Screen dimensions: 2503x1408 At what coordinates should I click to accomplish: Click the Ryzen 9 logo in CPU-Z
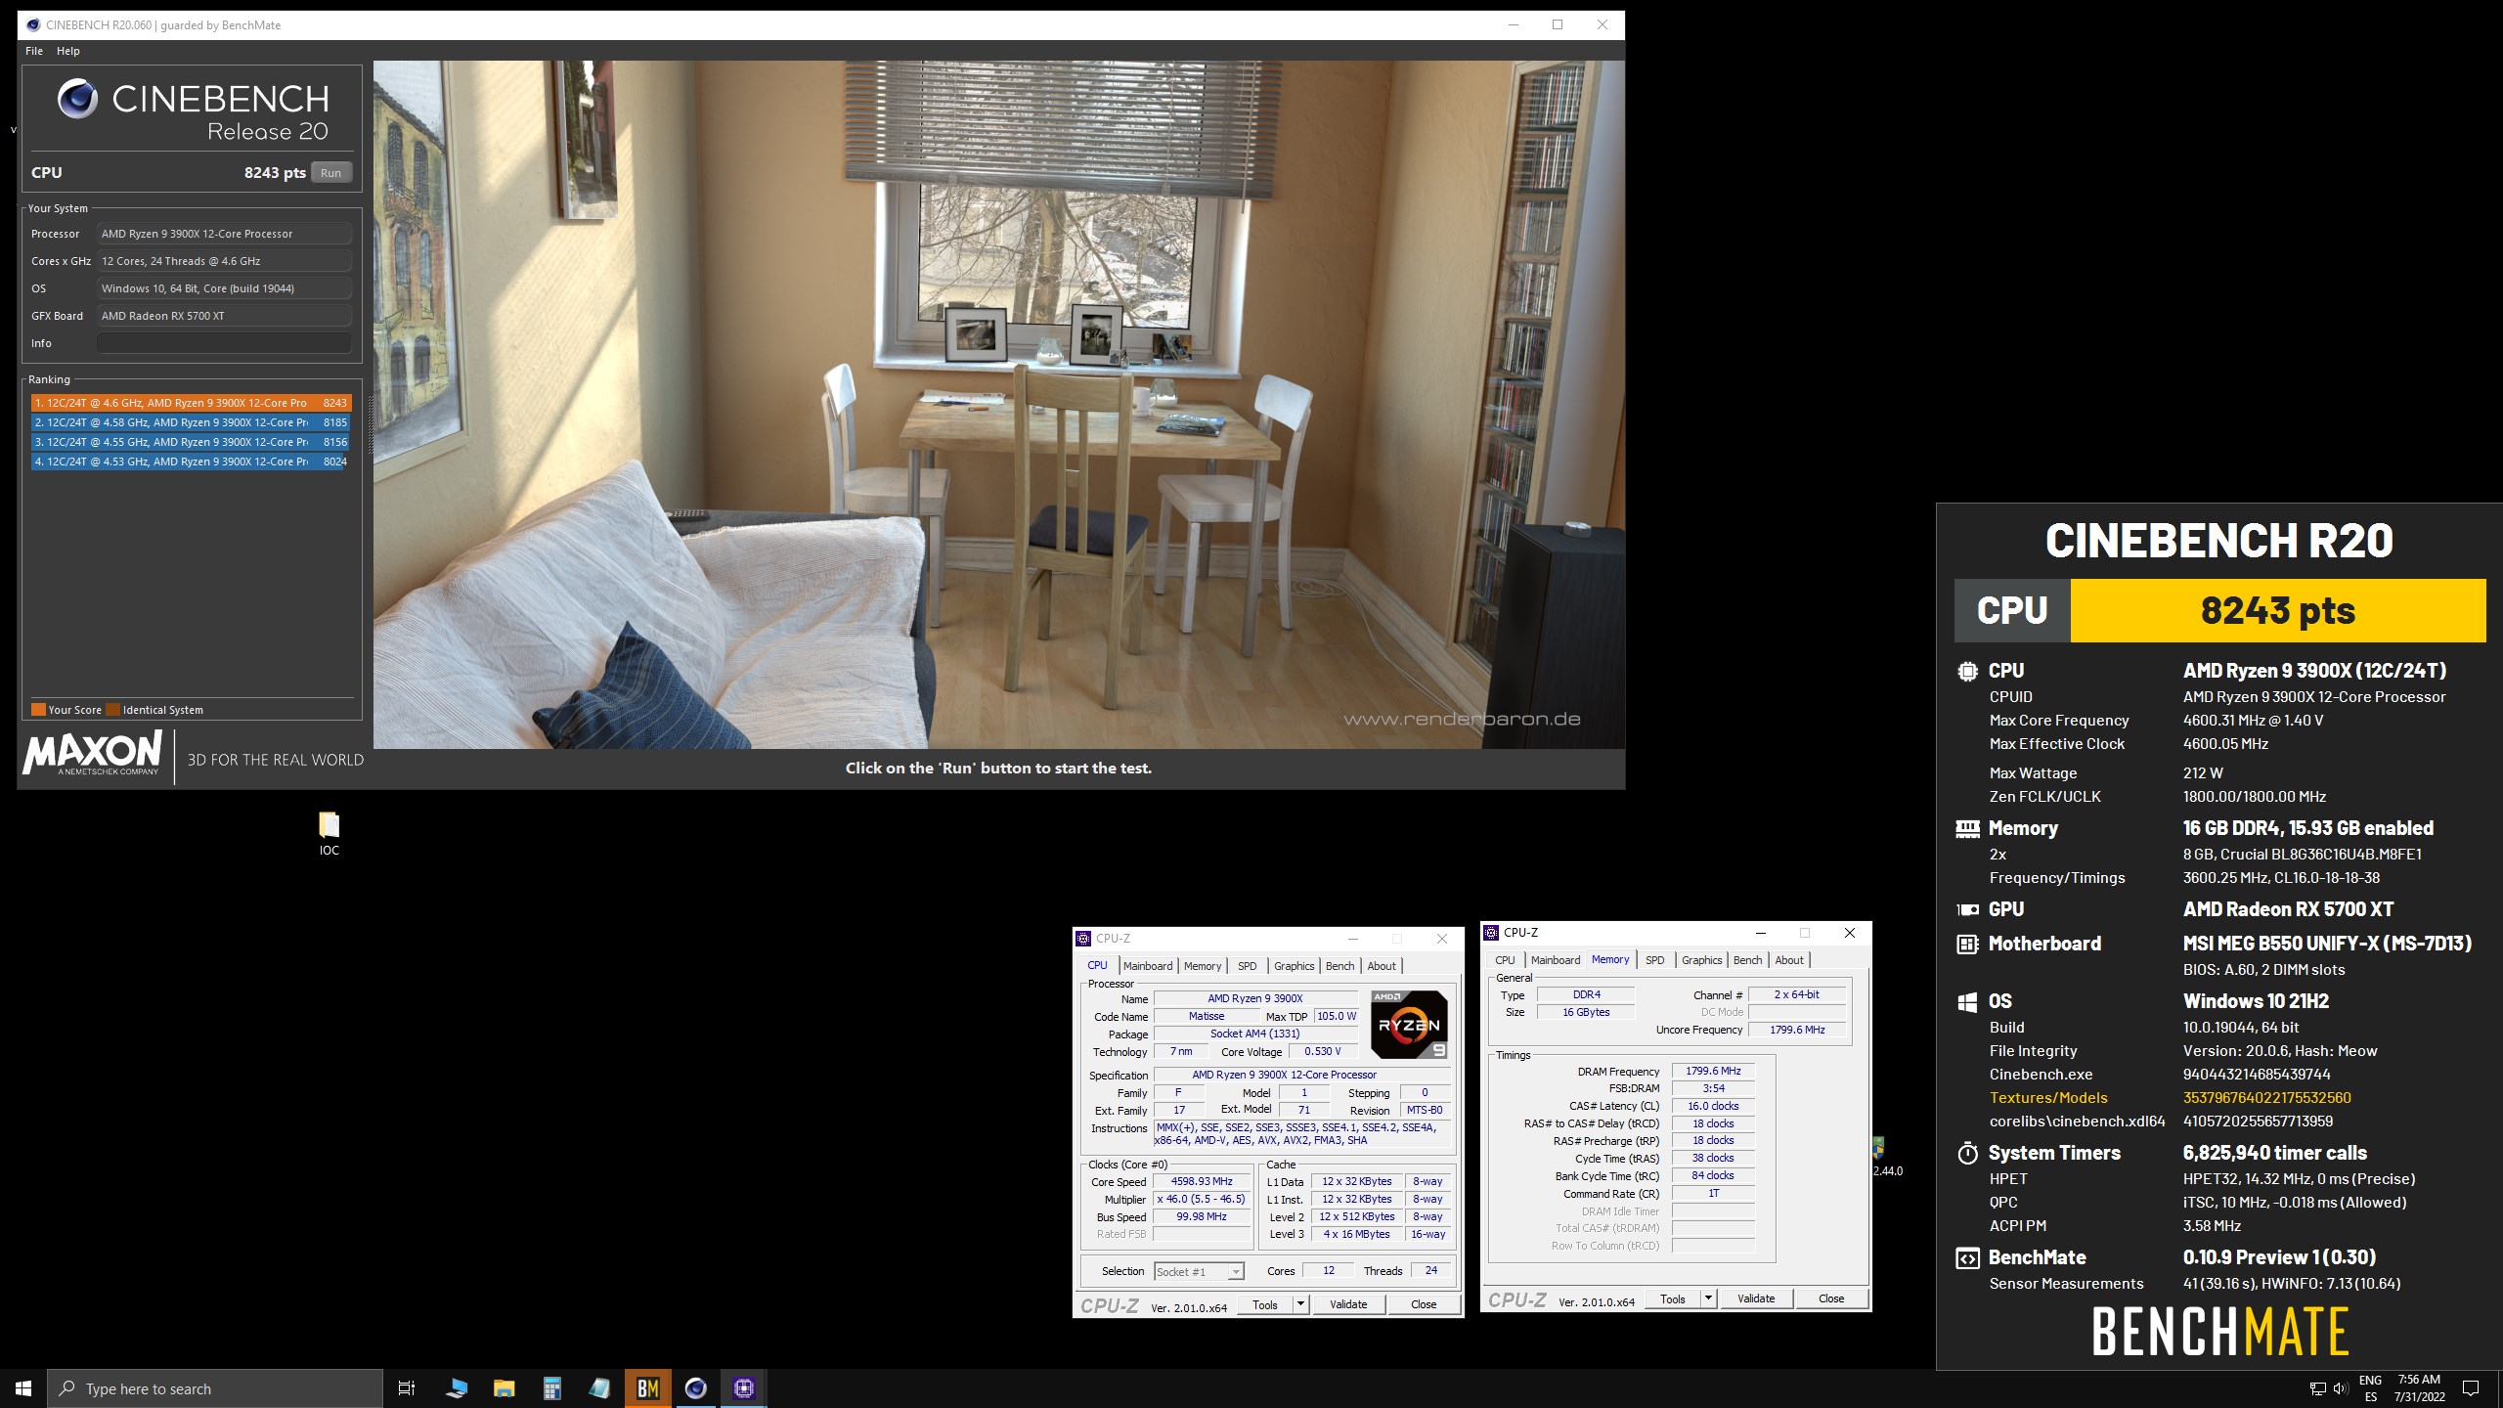pos(1409,1025)
